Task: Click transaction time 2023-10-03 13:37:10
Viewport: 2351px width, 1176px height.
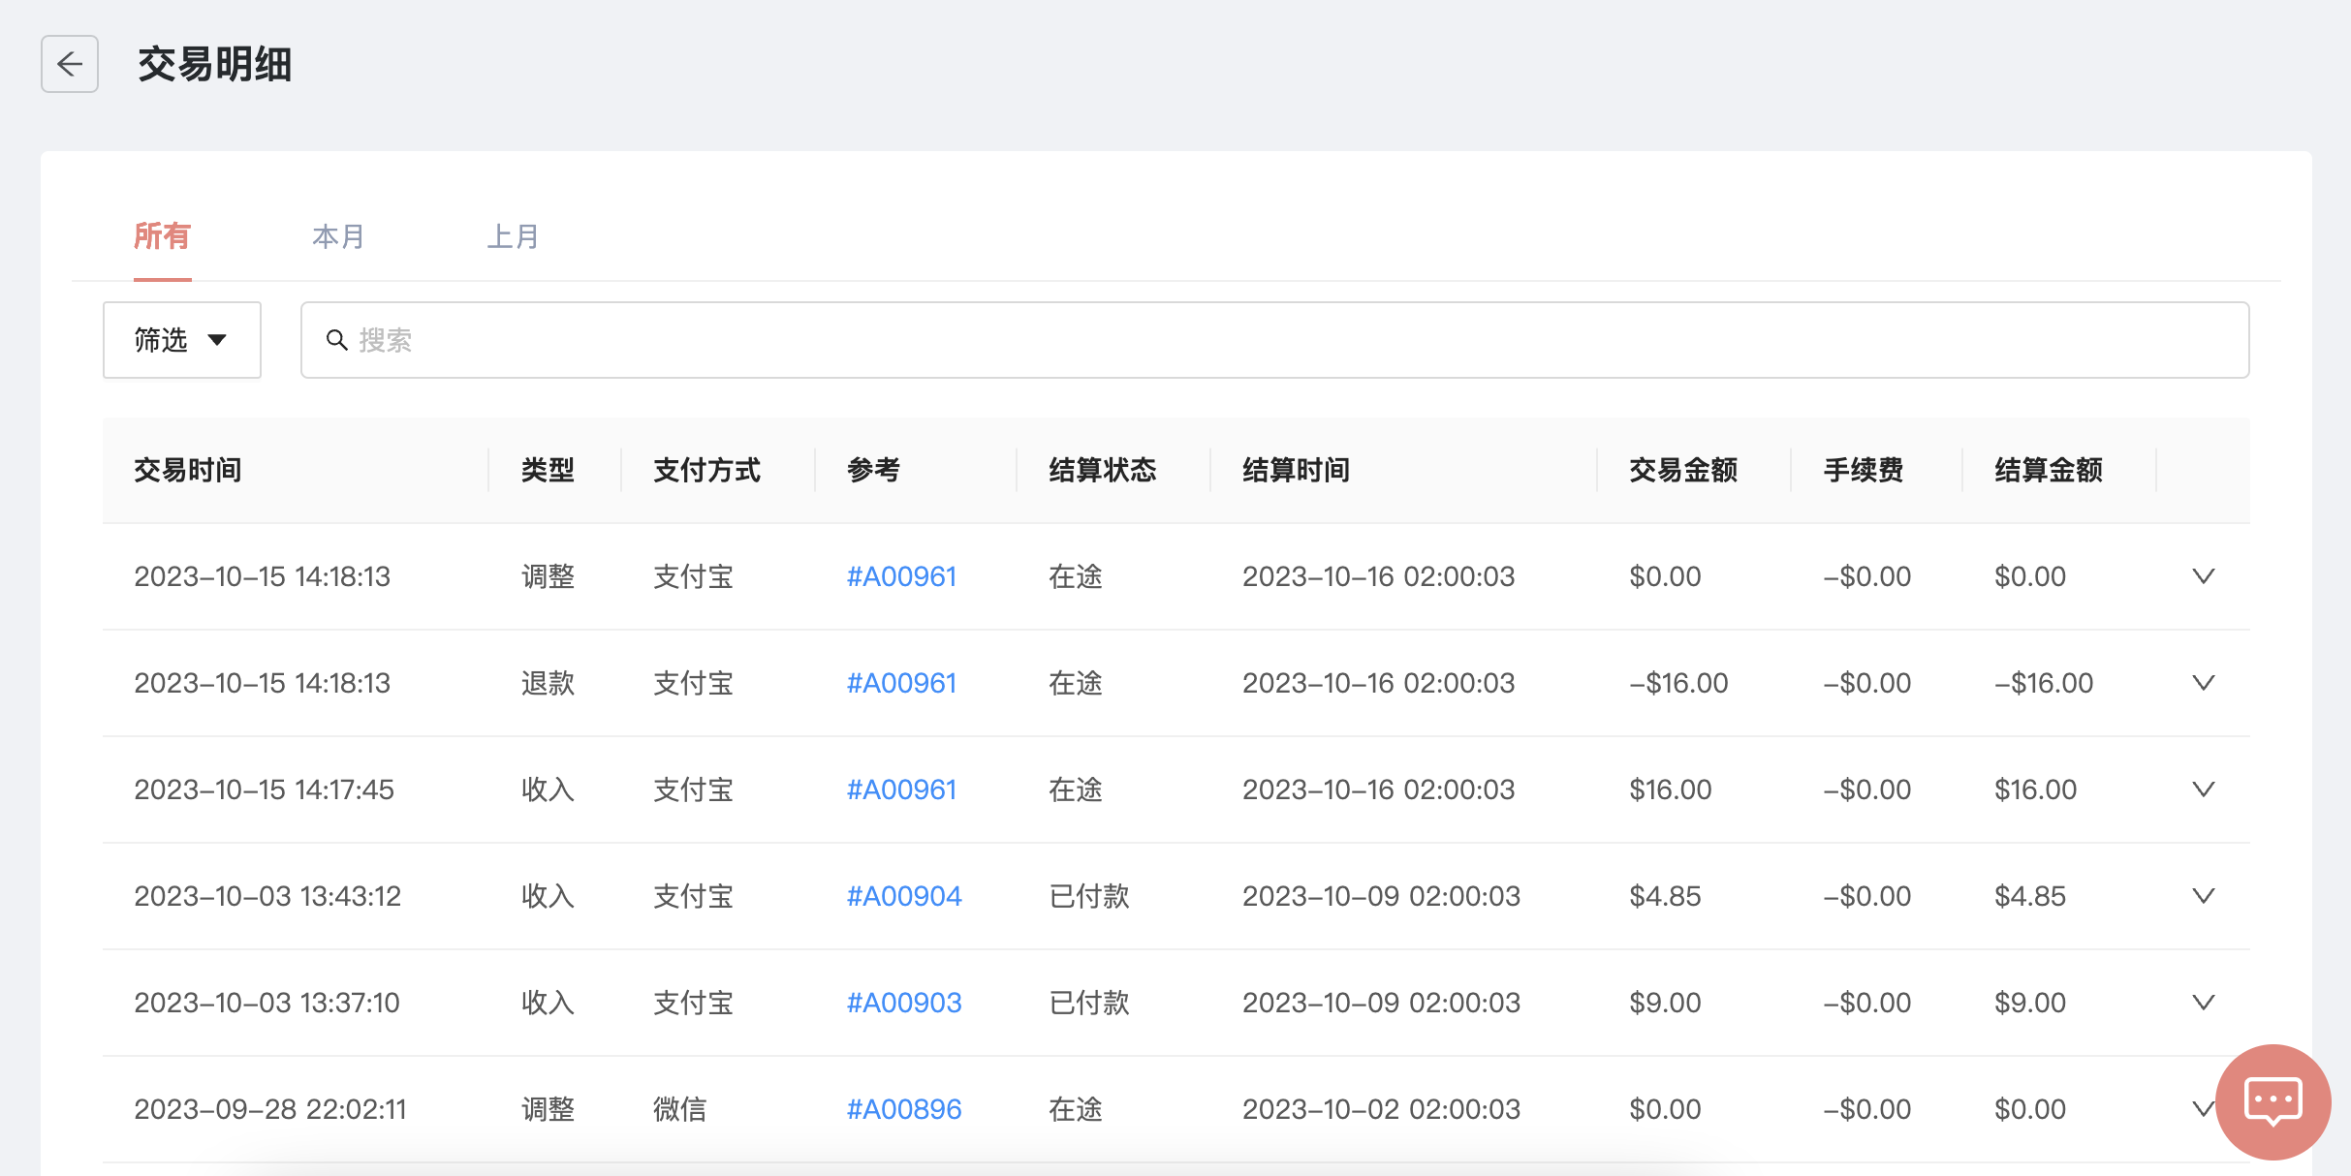Action: (266, 1004)
